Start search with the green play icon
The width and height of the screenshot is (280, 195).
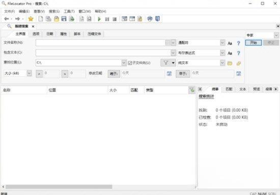[x=99, y=19]
